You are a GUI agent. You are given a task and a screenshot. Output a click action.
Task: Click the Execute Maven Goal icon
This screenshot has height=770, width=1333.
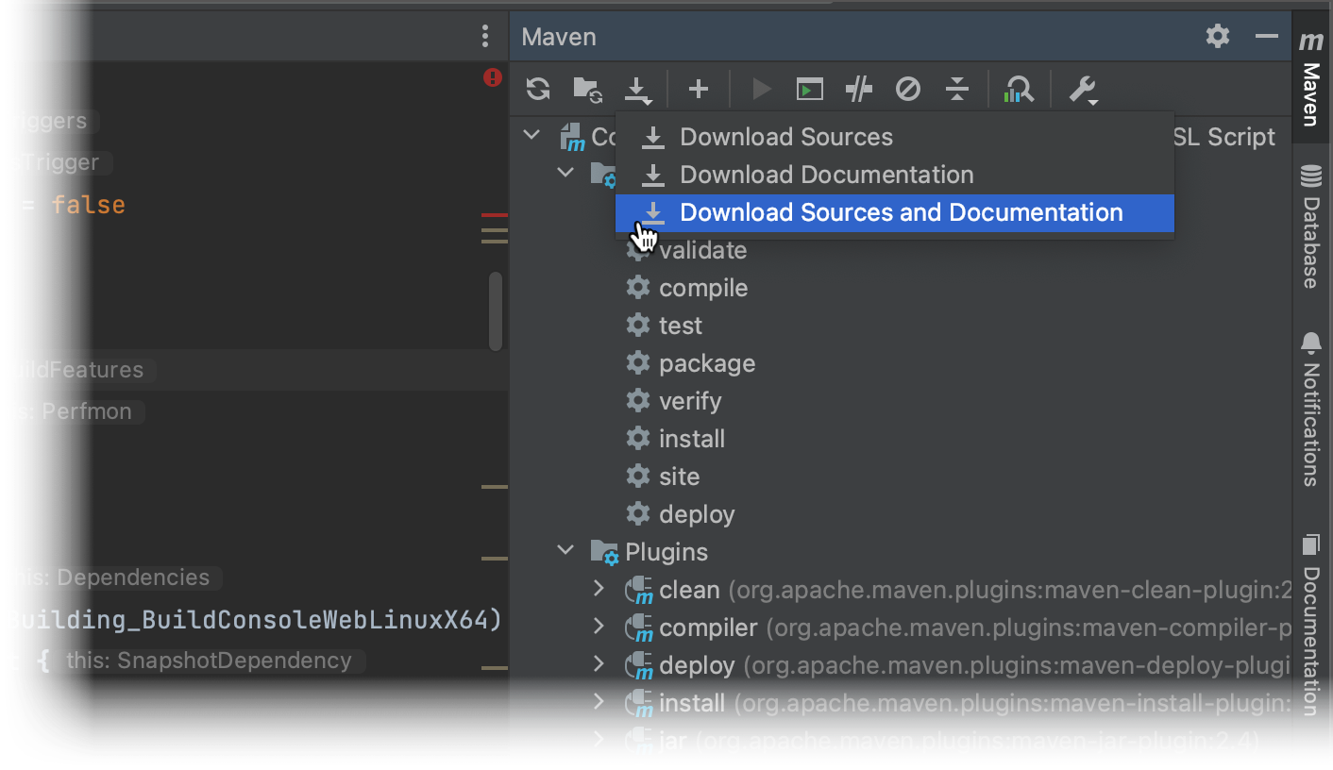coord(809,89)
